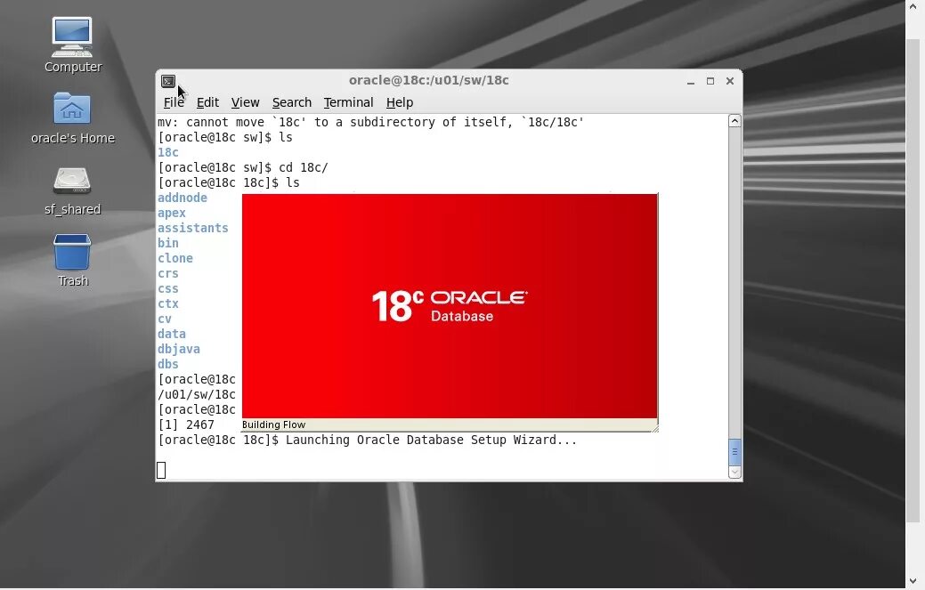Open the Terminal menu
Image resolution: width=925 pixels, height=590 pixels.
point(349,102)
